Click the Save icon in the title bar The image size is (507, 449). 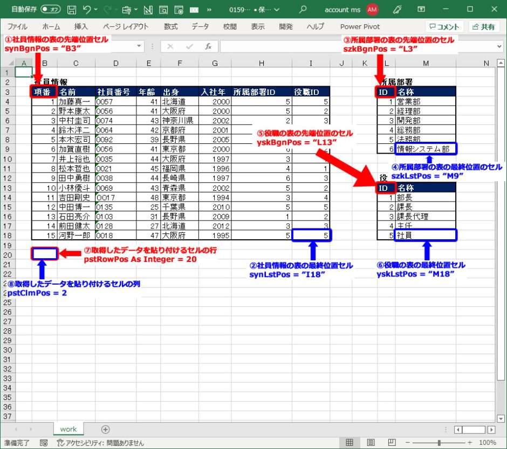pyautogui.click(x=72, y=10)
